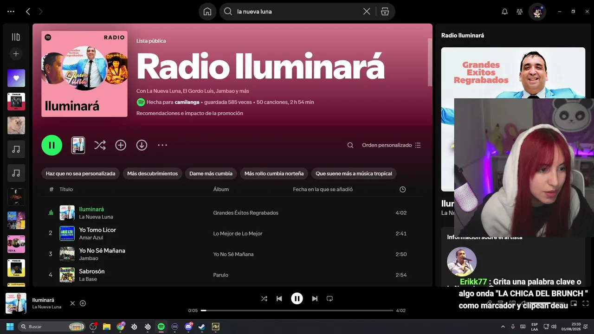The width and height of the screenshot is (594, 334).
Task: Collapse Your Library in the sidebar
Action: tap(16, 37)
